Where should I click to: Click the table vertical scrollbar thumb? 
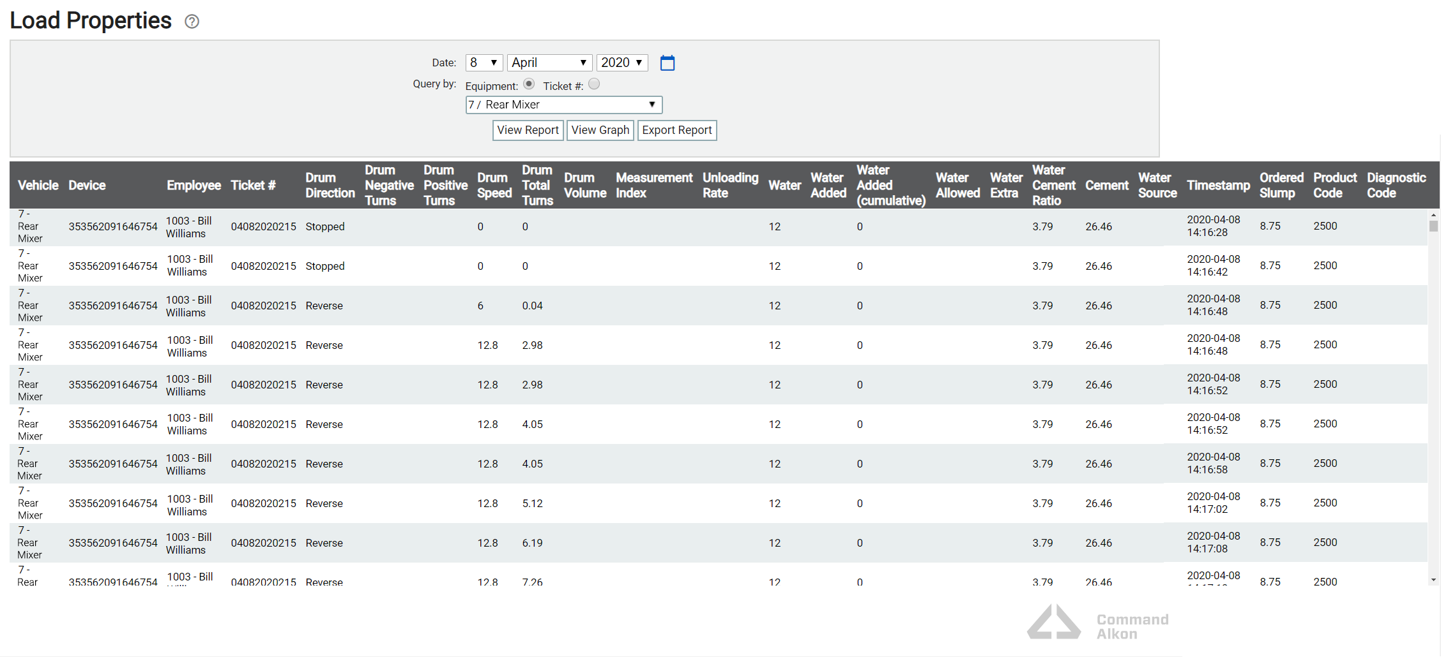[x=1434, y=226]
